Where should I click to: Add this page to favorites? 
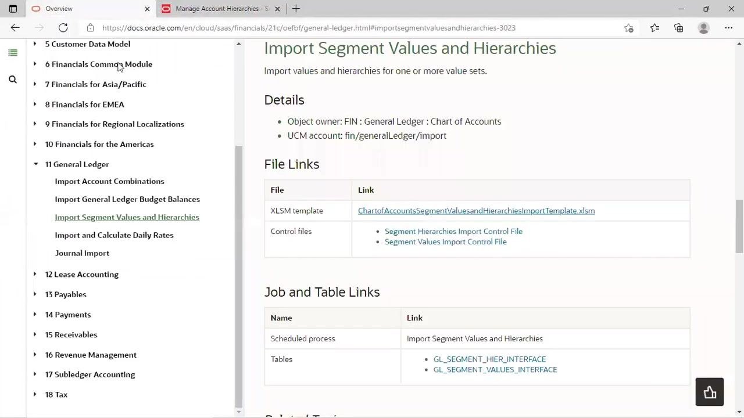[x=629, y=28]
